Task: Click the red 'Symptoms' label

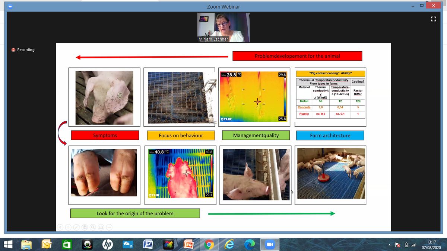Action: click(x=105, y=135)
